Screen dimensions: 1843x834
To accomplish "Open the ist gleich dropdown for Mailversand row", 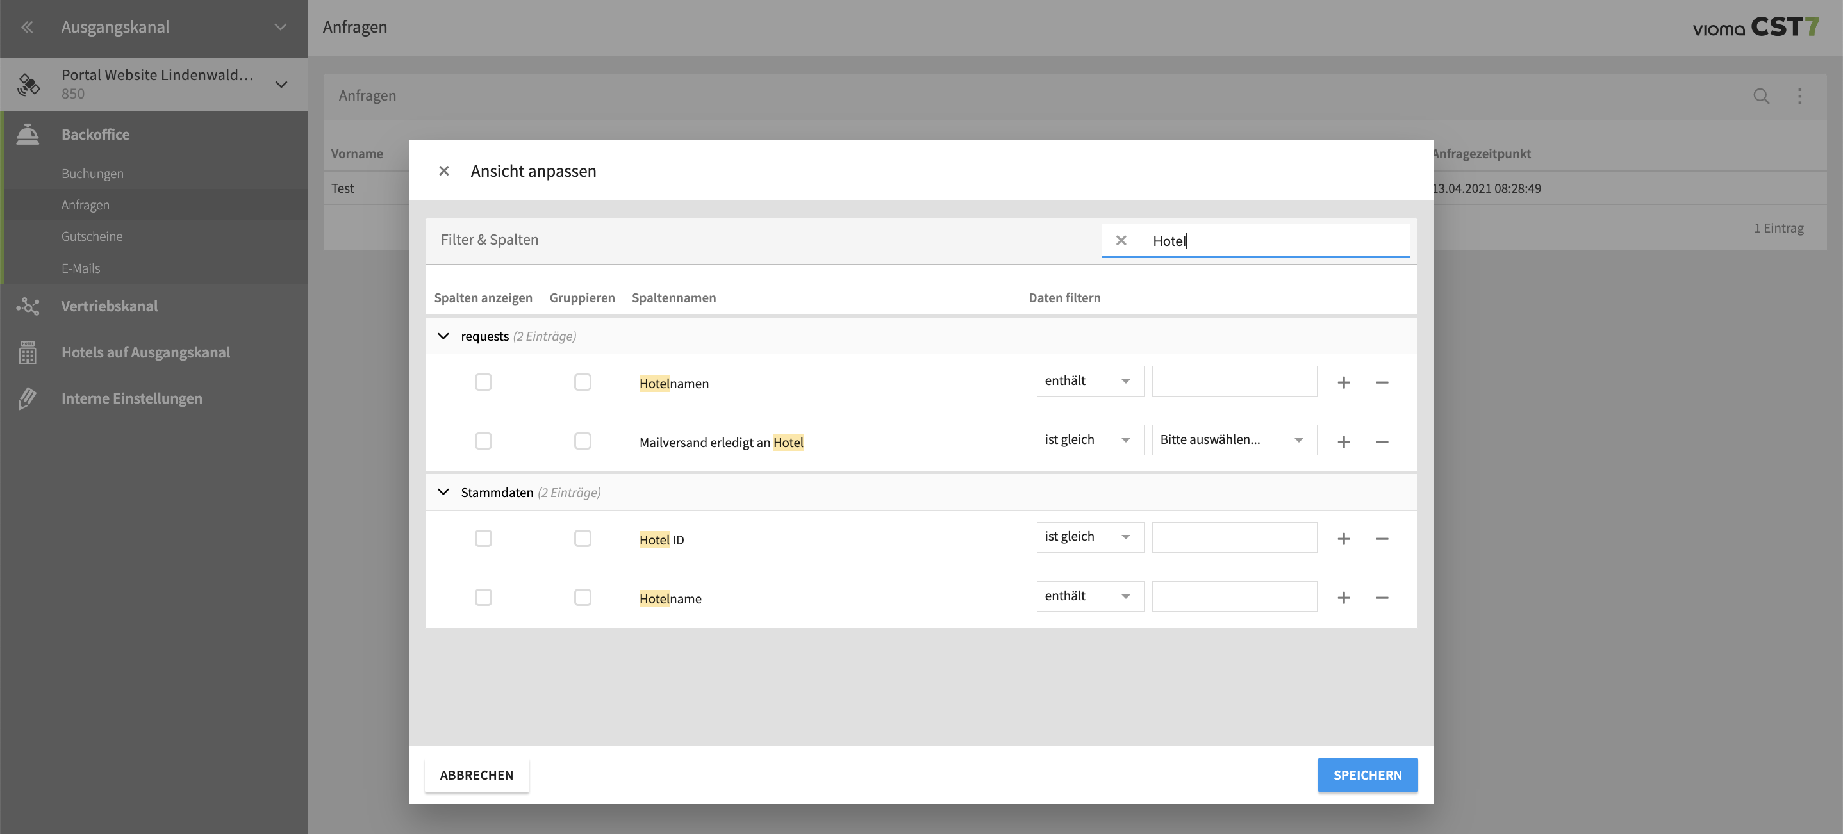I will coord(1089,440).
